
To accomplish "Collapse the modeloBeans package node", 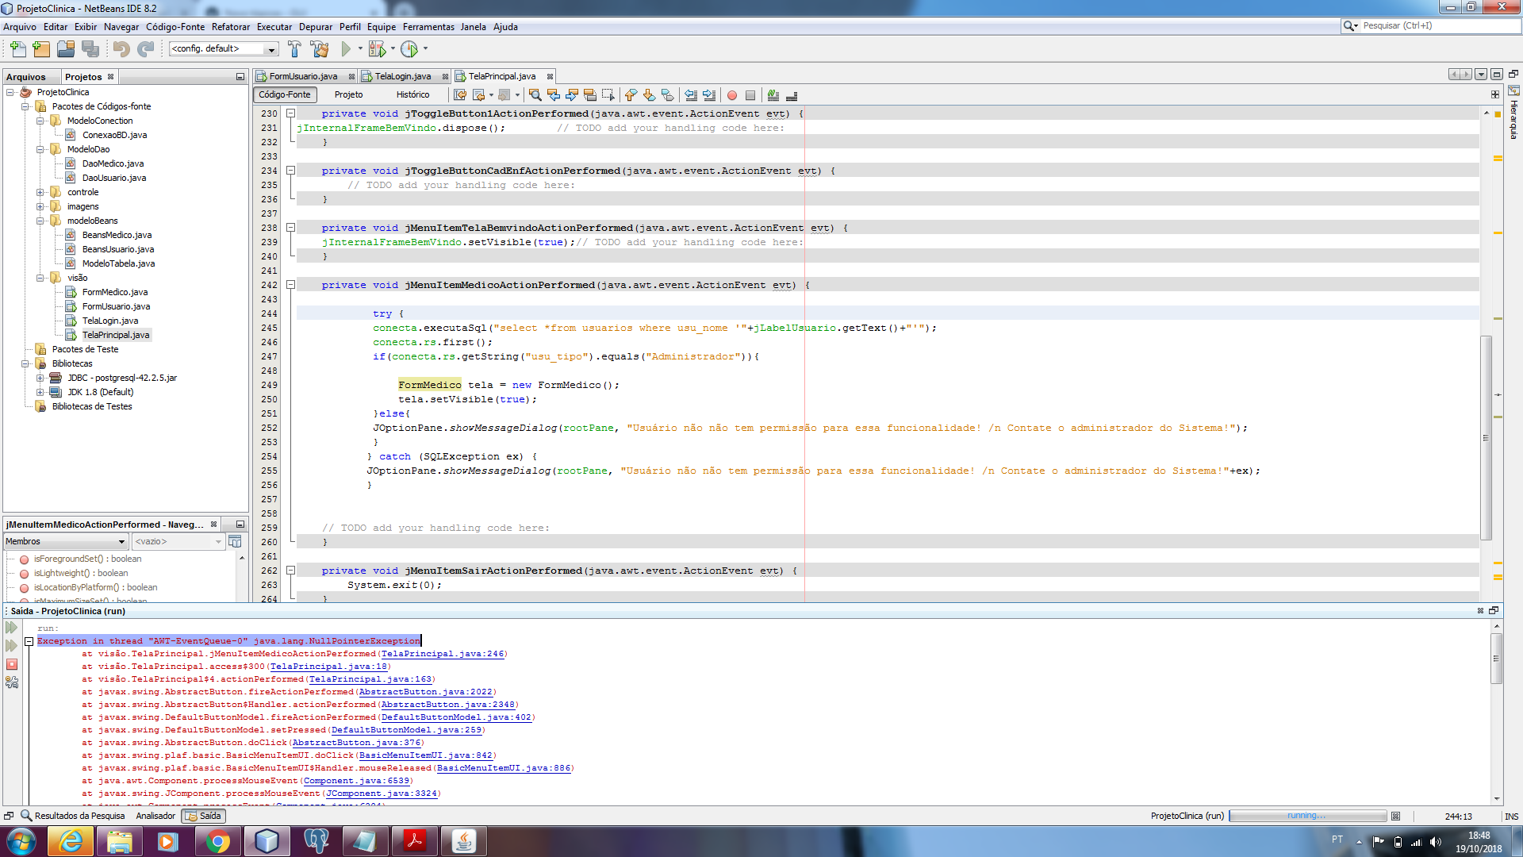I will 40,221.
